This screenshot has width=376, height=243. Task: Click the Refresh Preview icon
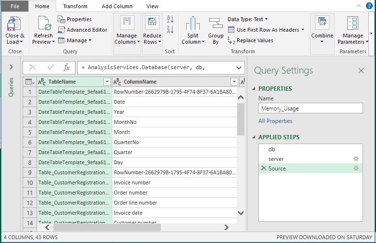pyautogui.click(x=45, y=24)
